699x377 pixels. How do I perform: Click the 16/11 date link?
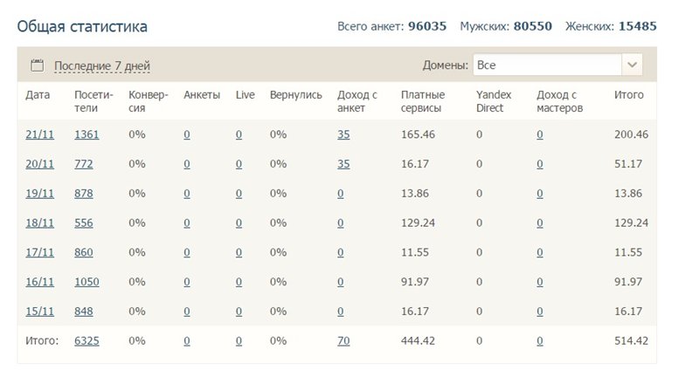coord(38,282)
